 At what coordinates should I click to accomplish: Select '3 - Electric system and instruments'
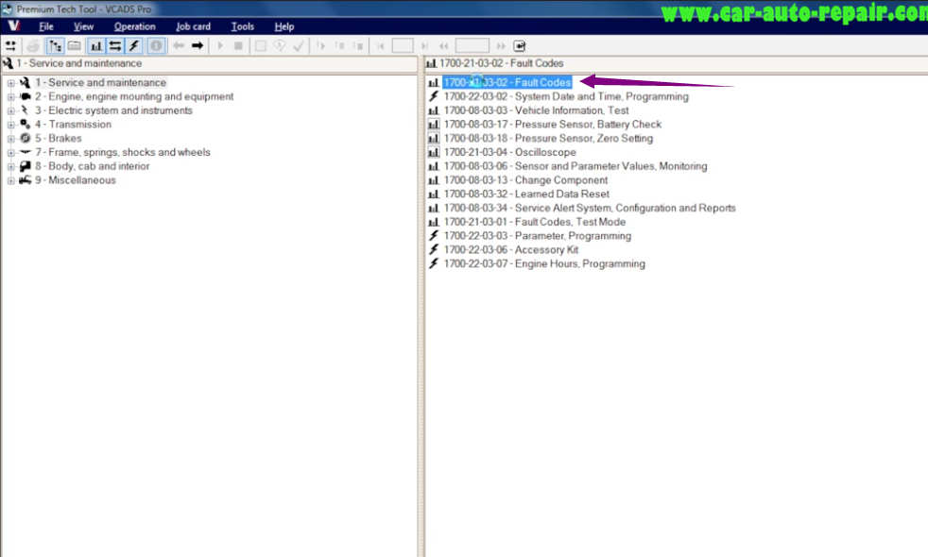tap(113, 110)
